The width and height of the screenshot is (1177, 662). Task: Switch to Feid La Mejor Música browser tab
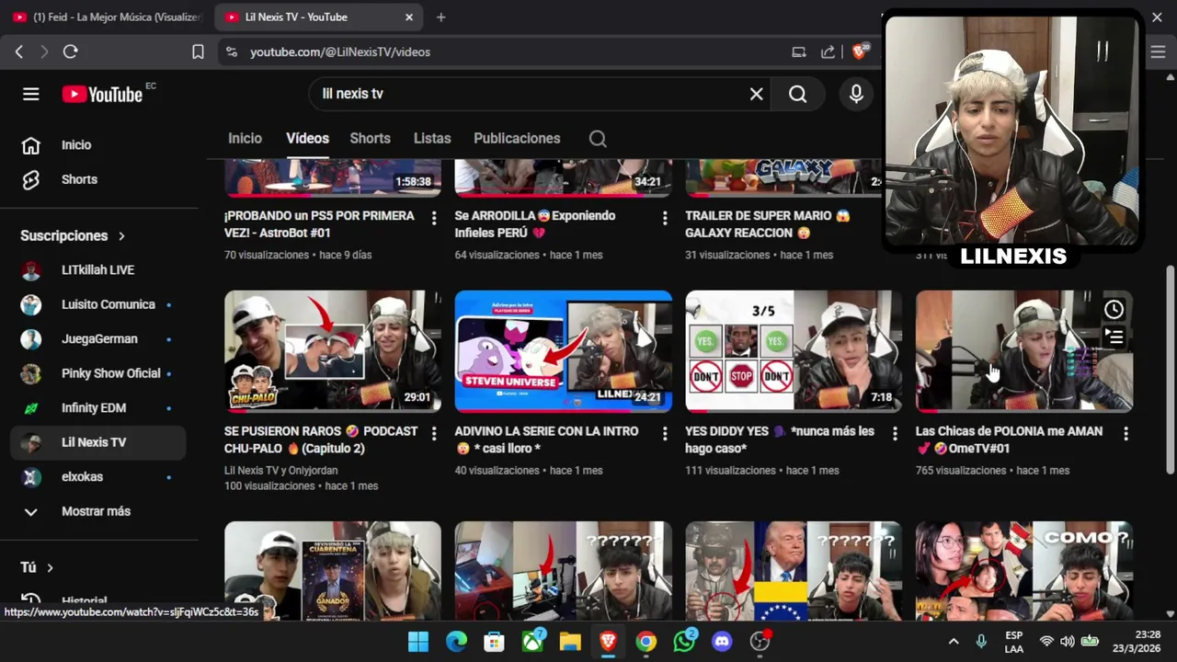107,17
